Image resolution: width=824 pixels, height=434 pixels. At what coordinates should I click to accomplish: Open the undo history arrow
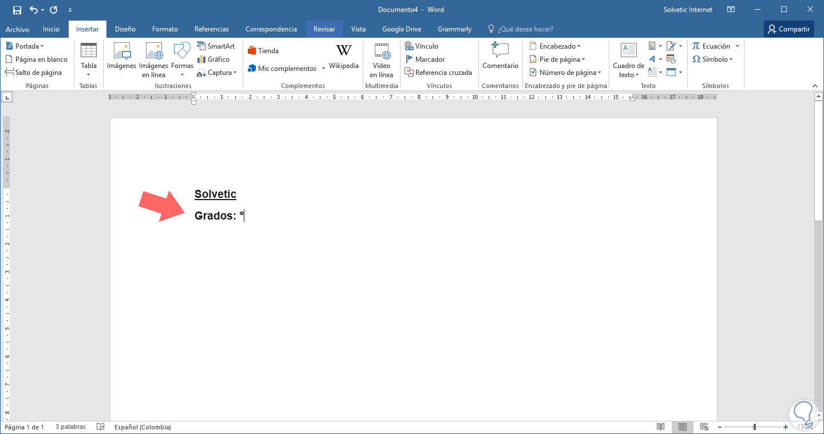[x=42, y=10]
